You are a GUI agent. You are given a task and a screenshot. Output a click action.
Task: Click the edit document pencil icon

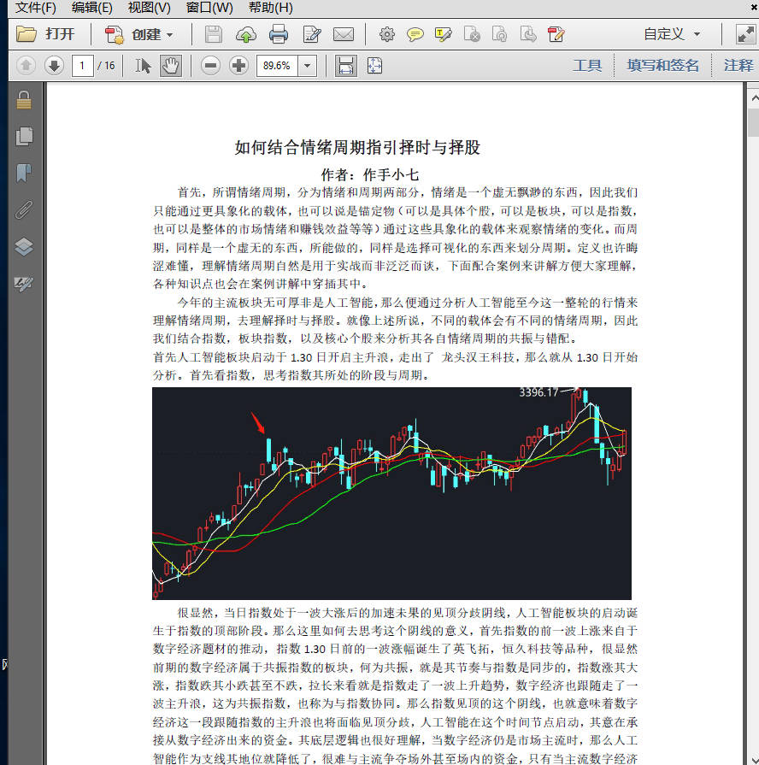coord(312,35)
